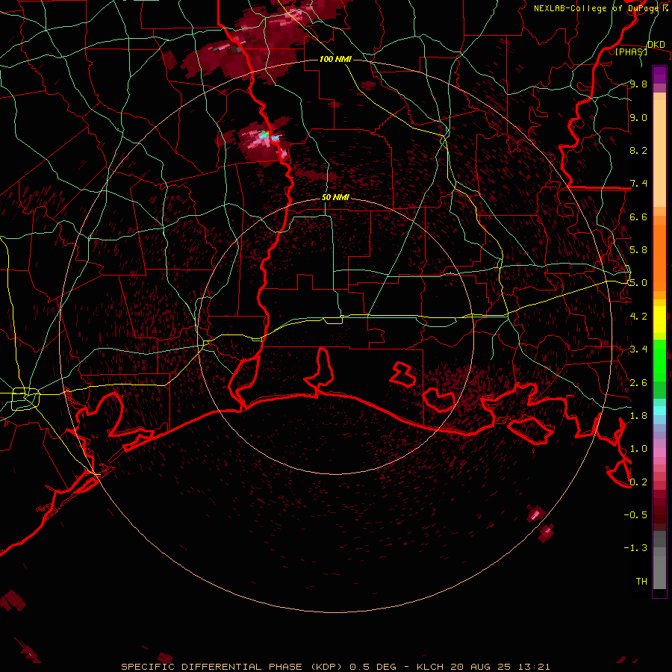Image resolution: width=672 pixels, height=672 pixels.
Task: Select the 9.0 scale value
Action: coord(638,117)
